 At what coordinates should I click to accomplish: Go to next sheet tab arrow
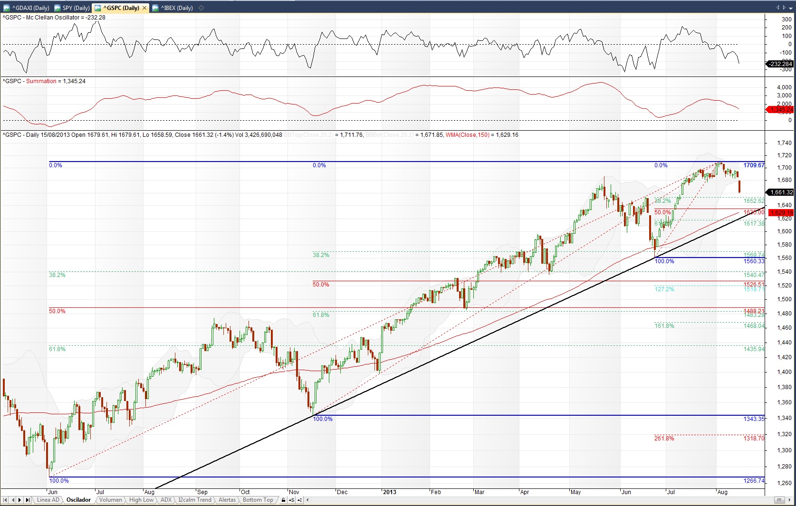[x=20, y=500]
